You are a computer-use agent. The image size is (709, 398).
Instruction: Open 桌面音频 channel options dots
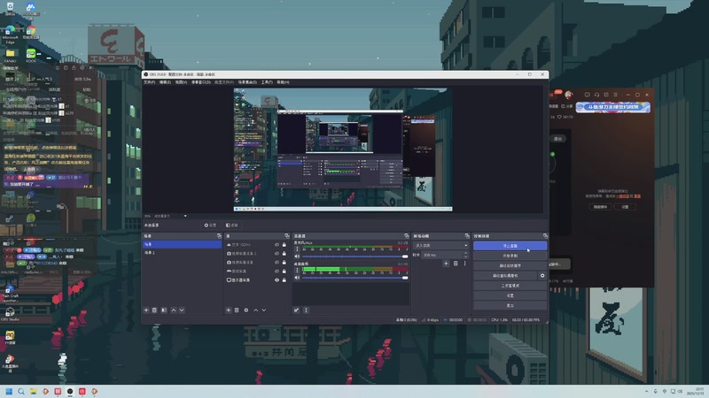297,271
